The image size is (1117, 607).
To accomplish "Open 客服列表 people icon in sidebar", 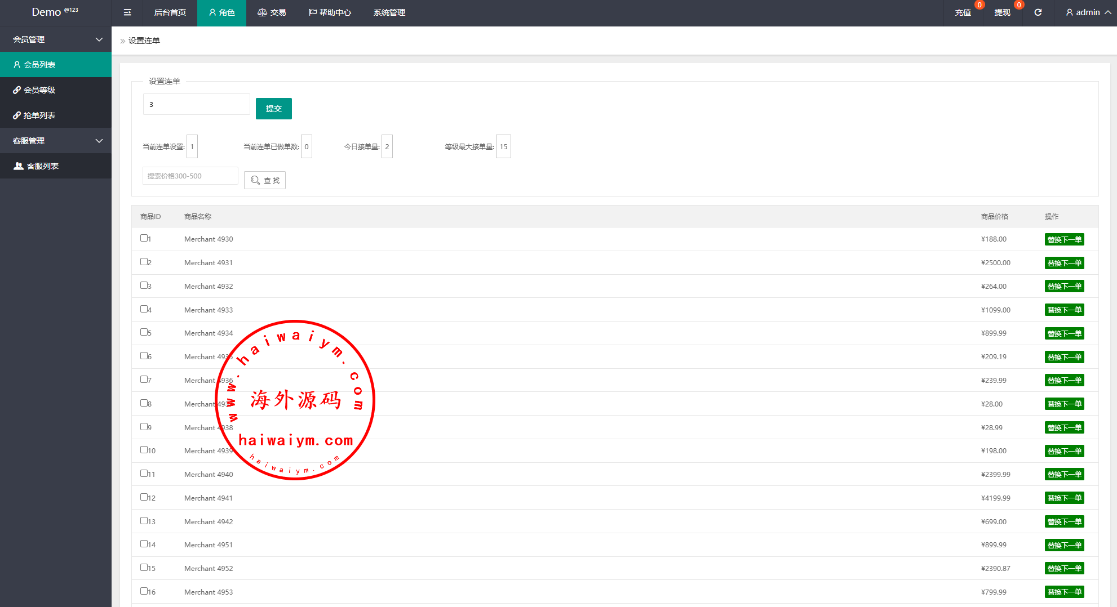I will click(x=19, y=166).
